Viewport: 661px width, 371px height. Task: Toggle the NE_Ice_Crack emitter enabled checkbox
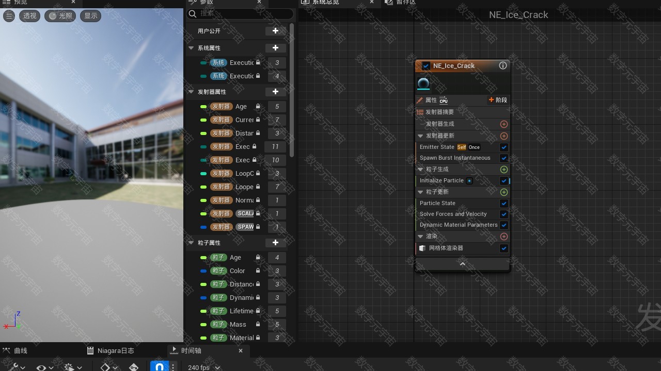(426, 66)
